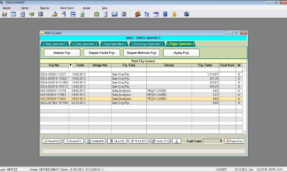
Task: Click the blue-outlined bulleted list icon beside the money icon
Action: point(41,14)
